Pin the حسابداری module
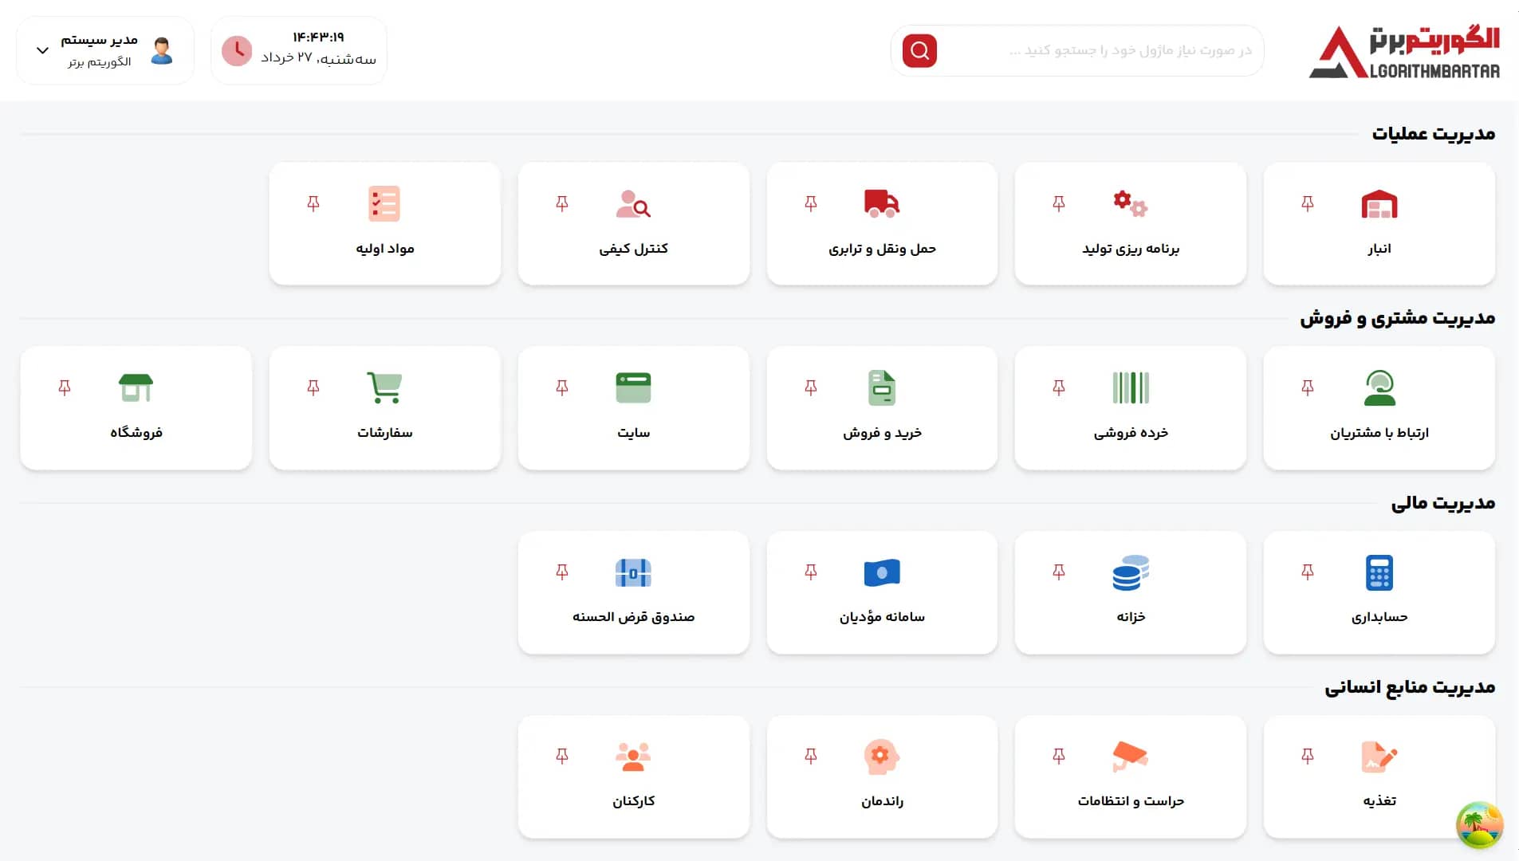 [1307, 572]
